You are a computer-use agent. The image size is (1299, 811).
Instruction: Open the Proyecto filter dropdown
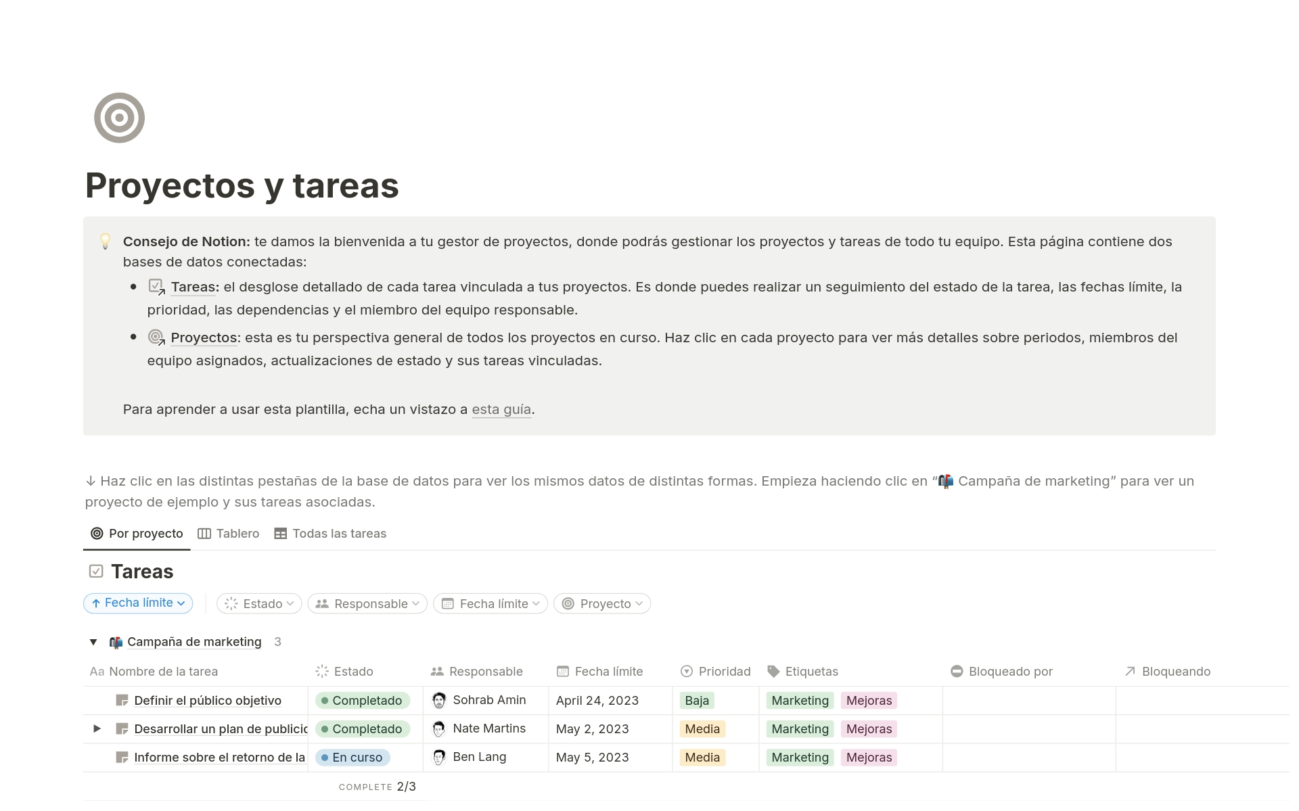pos(601,603)
